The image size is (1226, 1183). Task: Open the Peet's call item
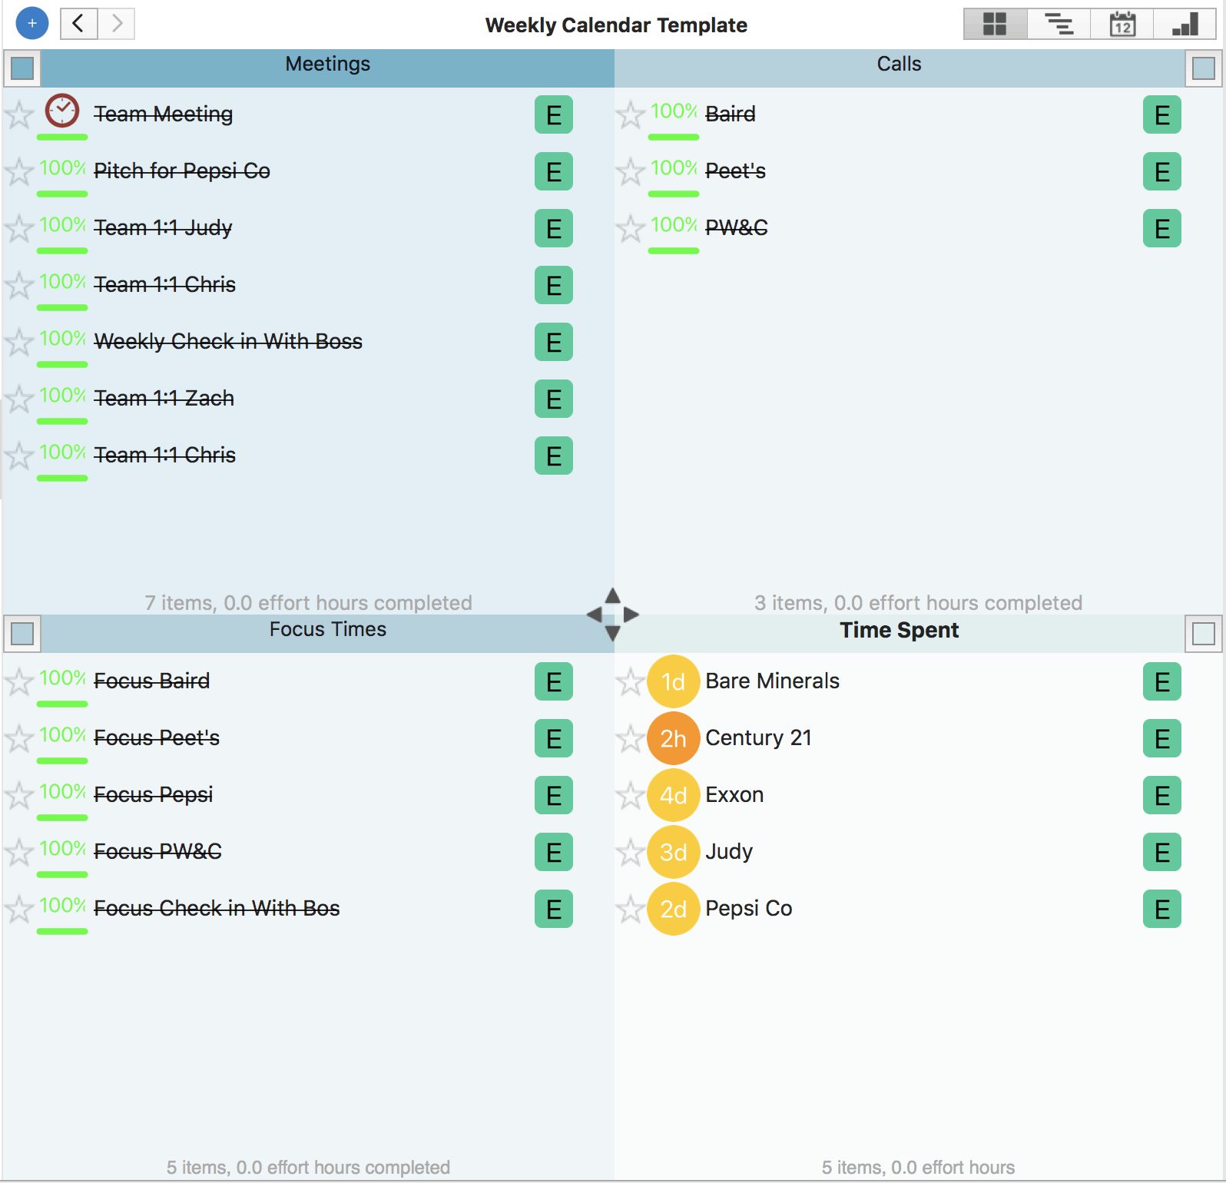click(735, 171)
